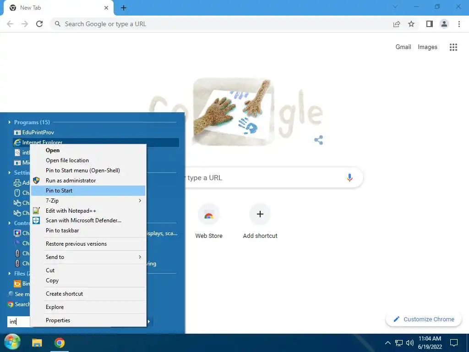Click Chrome icon in taskbar
The image size is (469, 352).
tap(59, 343)
